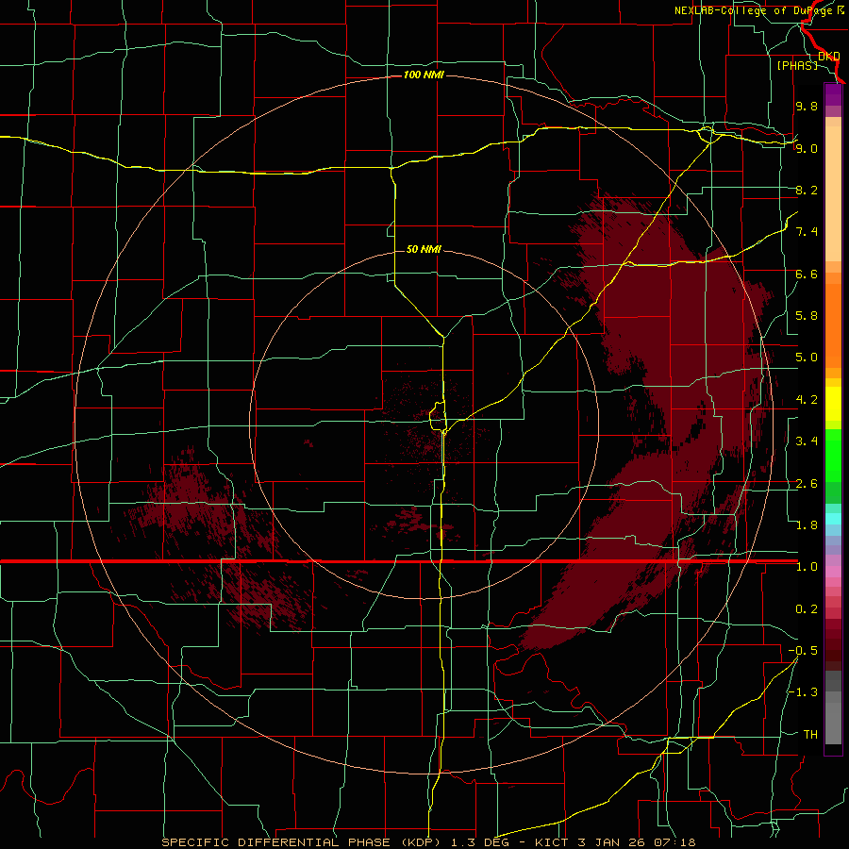The height and width of the screenshot is (849, 849).
Task: Click the 5.8 value on the color scale
Action: pos(807,316)
